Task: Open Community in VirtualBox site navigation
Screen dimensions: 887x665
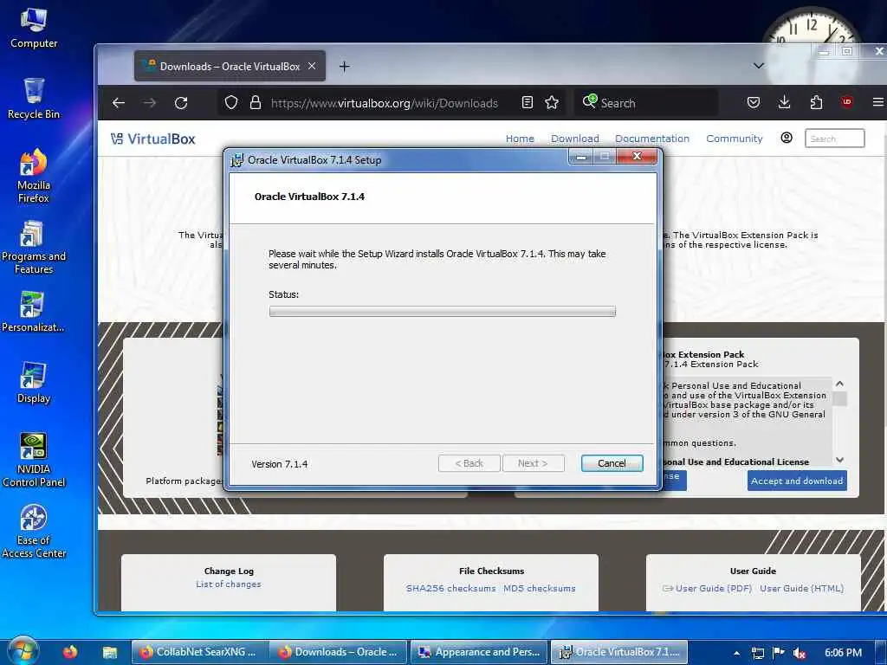Action: [x=735, y=139]
